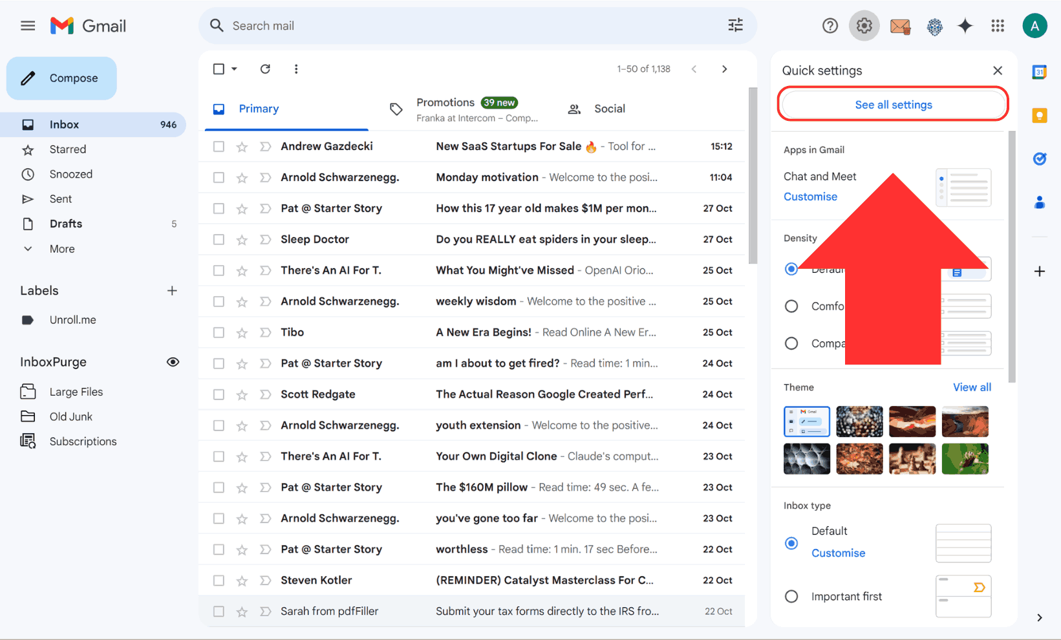
Task: Star the Andrew Gazdecki email
Action: [242, 147]
